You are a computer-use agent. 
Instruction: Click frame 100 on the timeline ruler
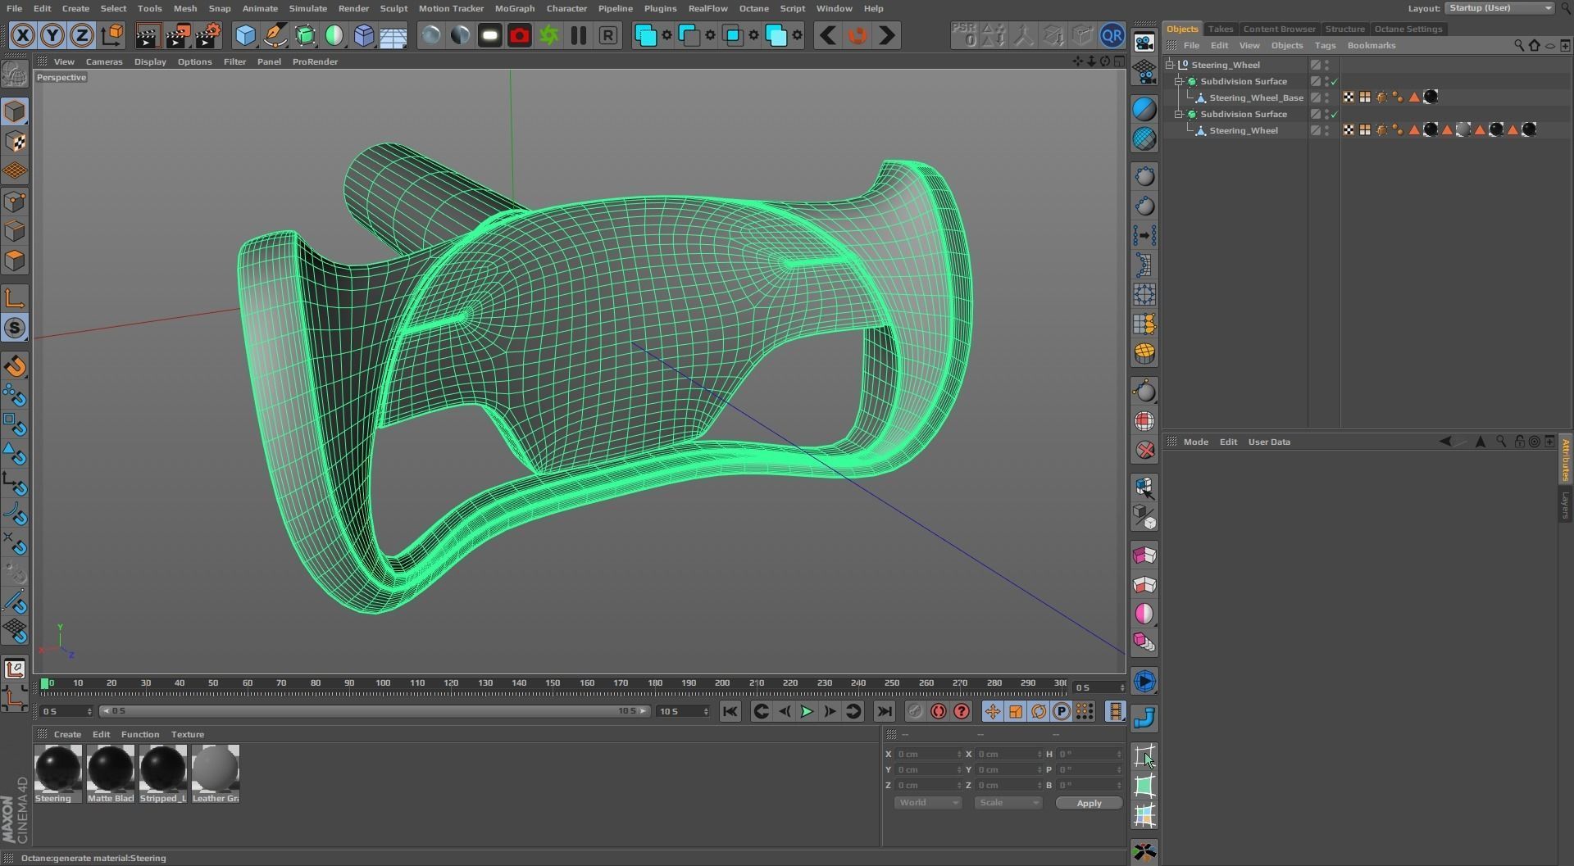[x=383, y=682]
